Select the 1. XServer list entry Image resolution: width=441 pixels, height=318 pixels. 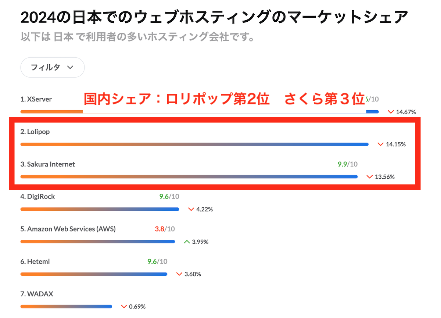tap(36, 99)
